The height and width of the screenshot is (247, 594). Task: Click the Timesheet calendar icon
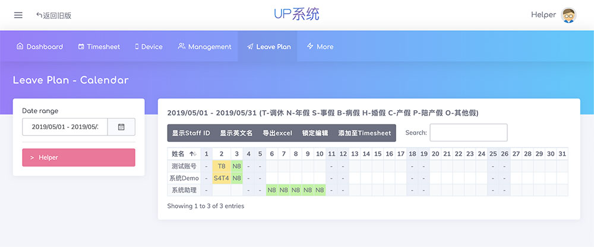tap(81, 47)
